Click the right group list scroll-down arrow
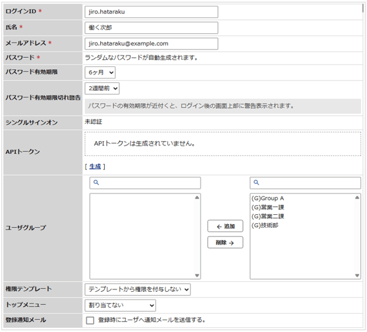Viewport: 367px width, 332px height. click(357, 276)
